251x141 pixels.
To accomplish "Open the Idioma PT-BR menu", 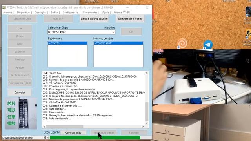I will pos(122,13).
